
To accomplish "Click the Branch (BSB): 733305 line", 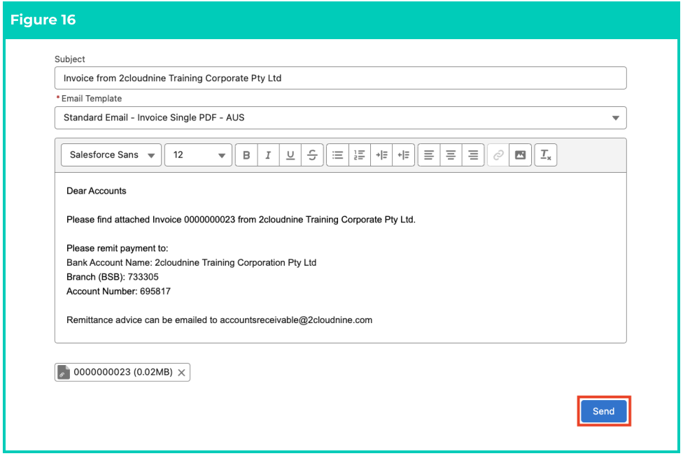I will [113, 277].
